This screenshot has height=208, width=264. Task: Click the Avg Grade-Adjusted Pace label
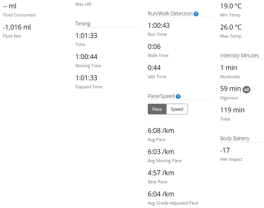(x=173, y=203)
